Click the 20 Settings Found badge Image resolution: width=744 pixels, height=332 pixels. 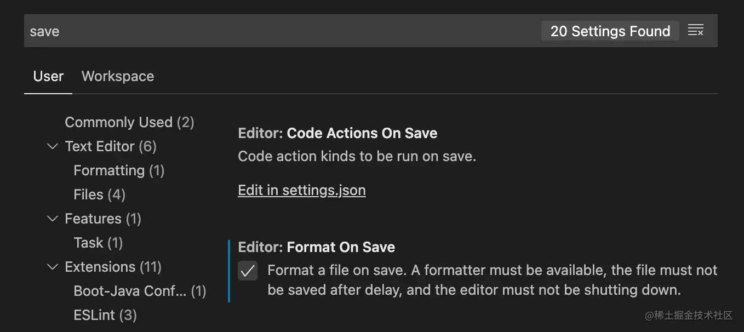[610, 31]
